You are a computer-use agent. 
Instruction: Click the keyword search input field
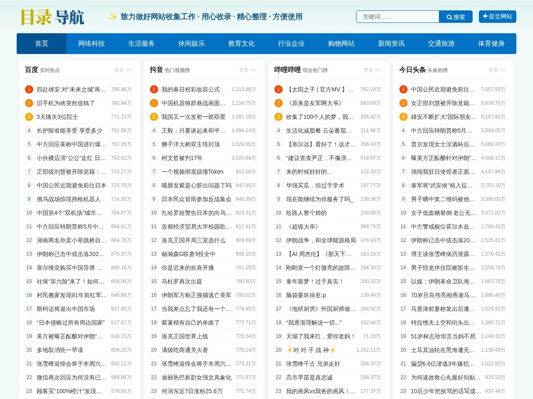coord(397,17)
